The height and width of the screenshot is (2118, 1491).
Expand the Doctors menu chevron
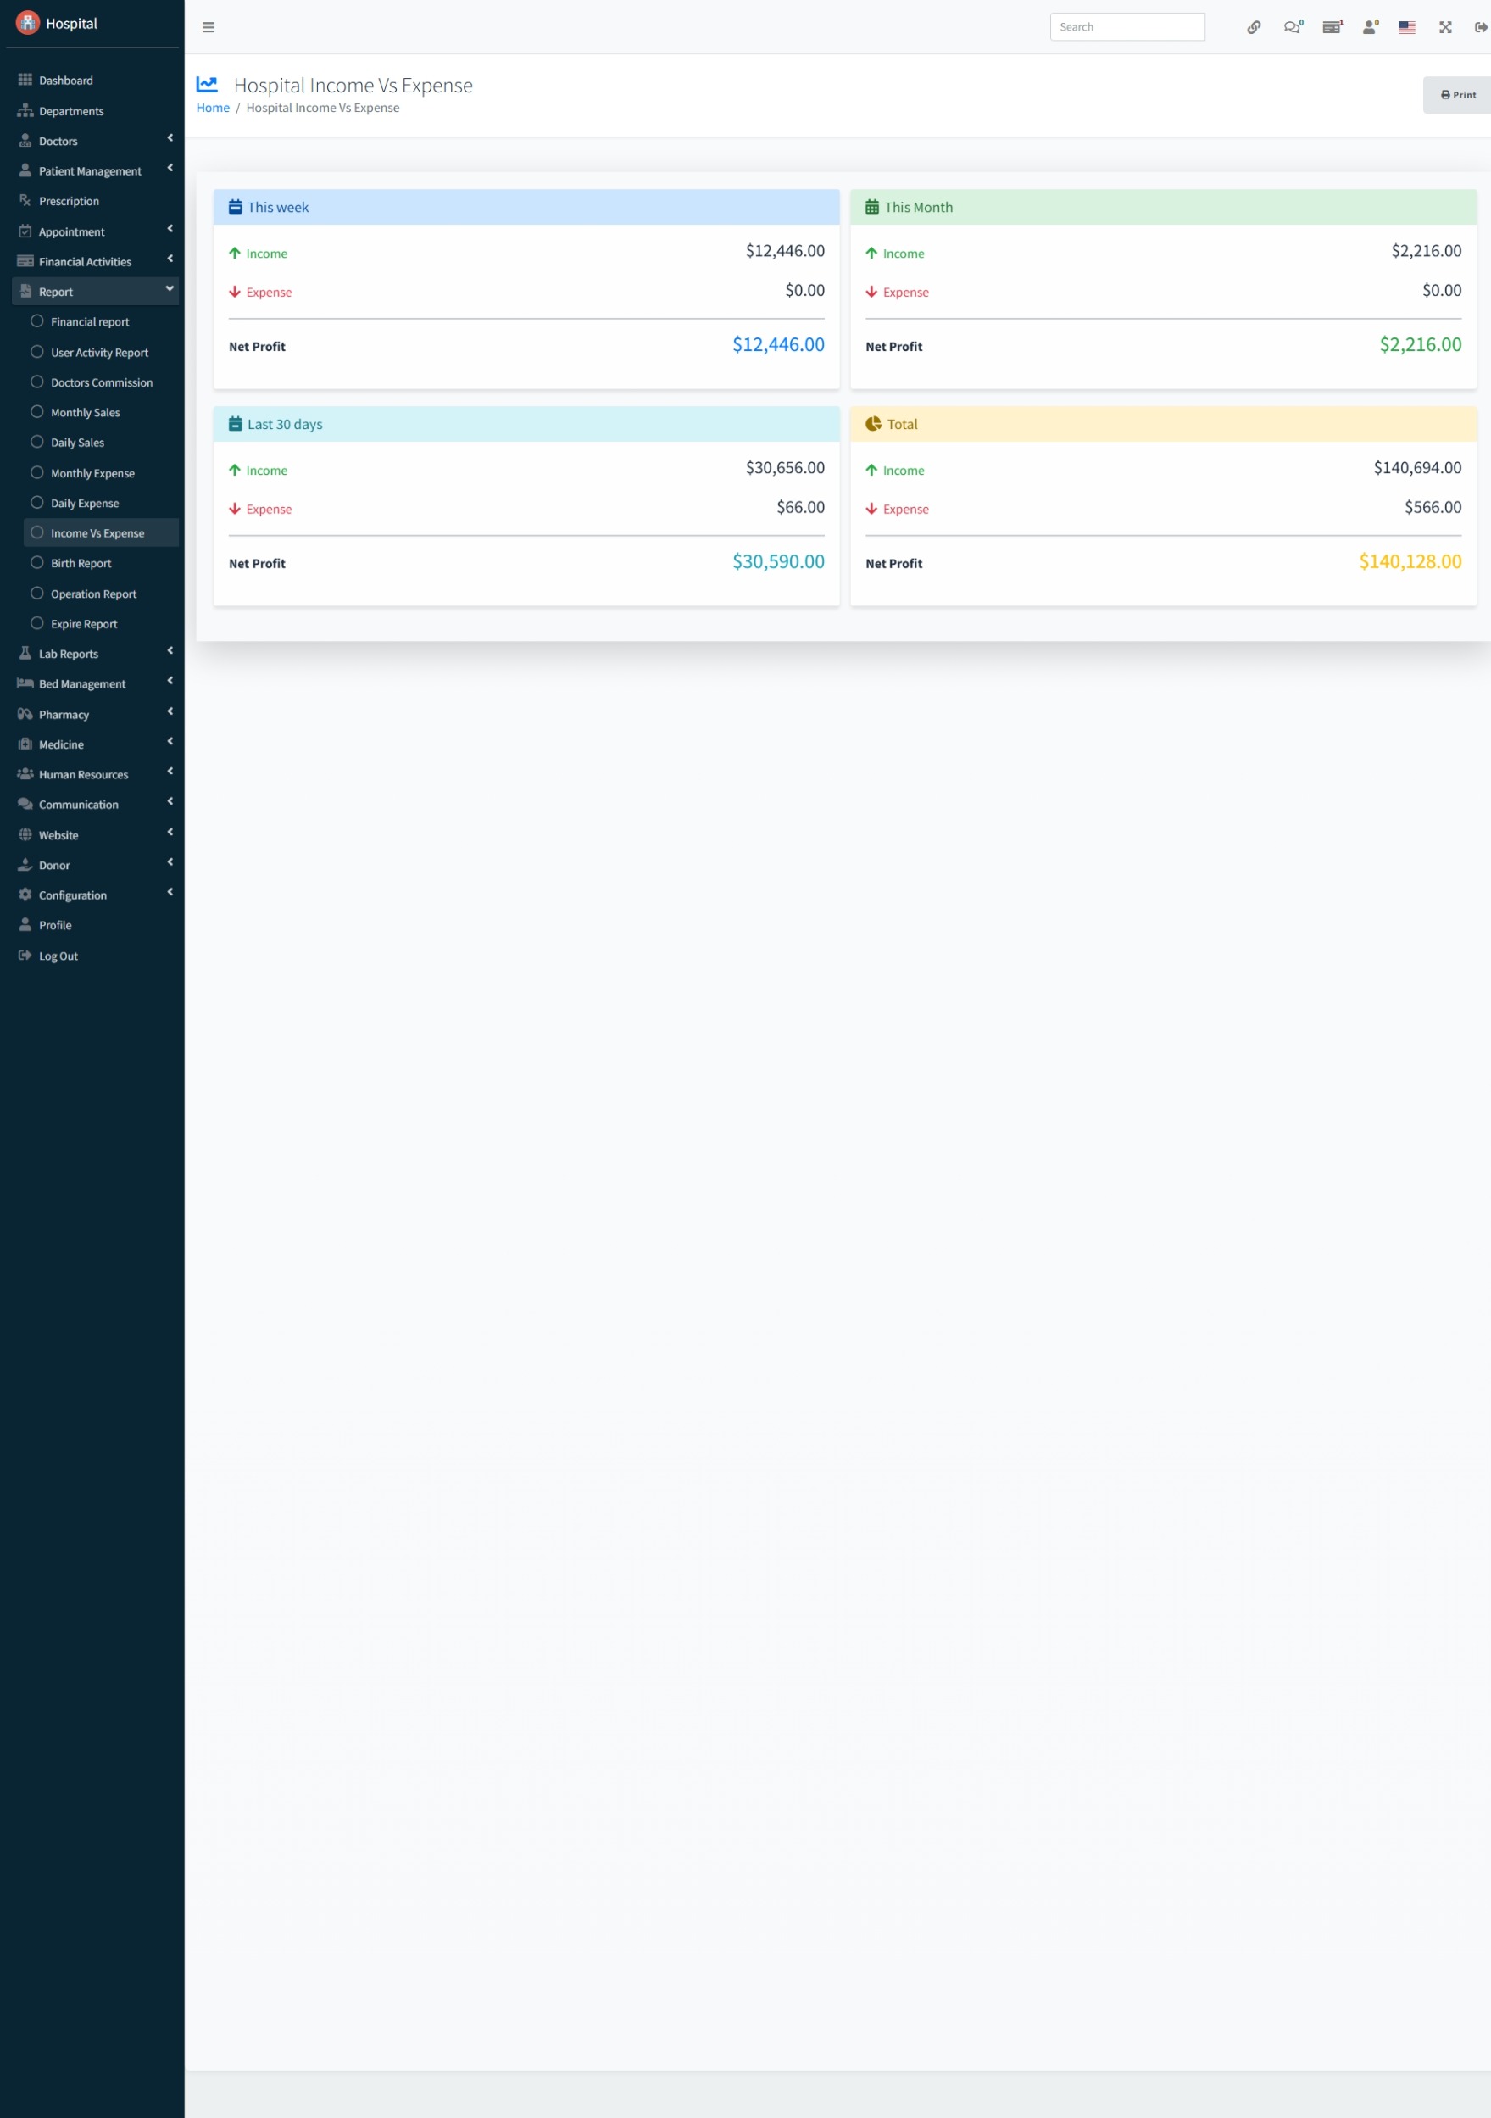(x=170, y=138)
